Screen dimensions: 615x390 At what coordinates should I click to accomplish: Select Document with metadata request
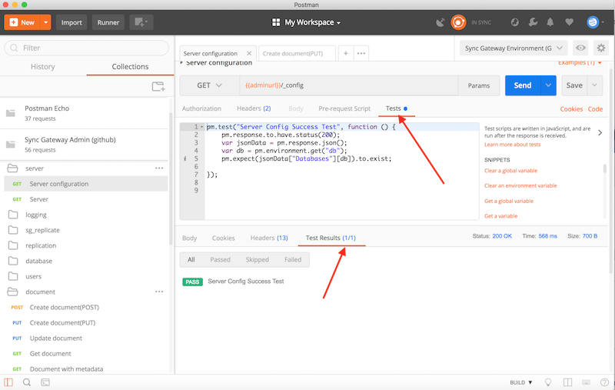pyautogui.click(x=86, y=368)
